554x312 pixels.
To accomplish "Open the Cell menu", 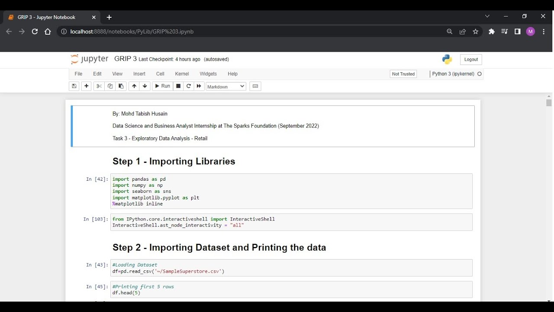I will [x=160, y=74].
